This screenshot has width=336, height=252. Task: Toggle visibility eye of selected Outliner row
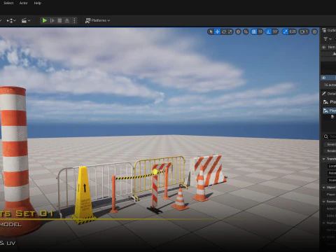point(323,78)
